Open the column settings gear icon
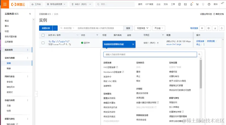Viewport: 226px width, 125px height. [209, 28]
